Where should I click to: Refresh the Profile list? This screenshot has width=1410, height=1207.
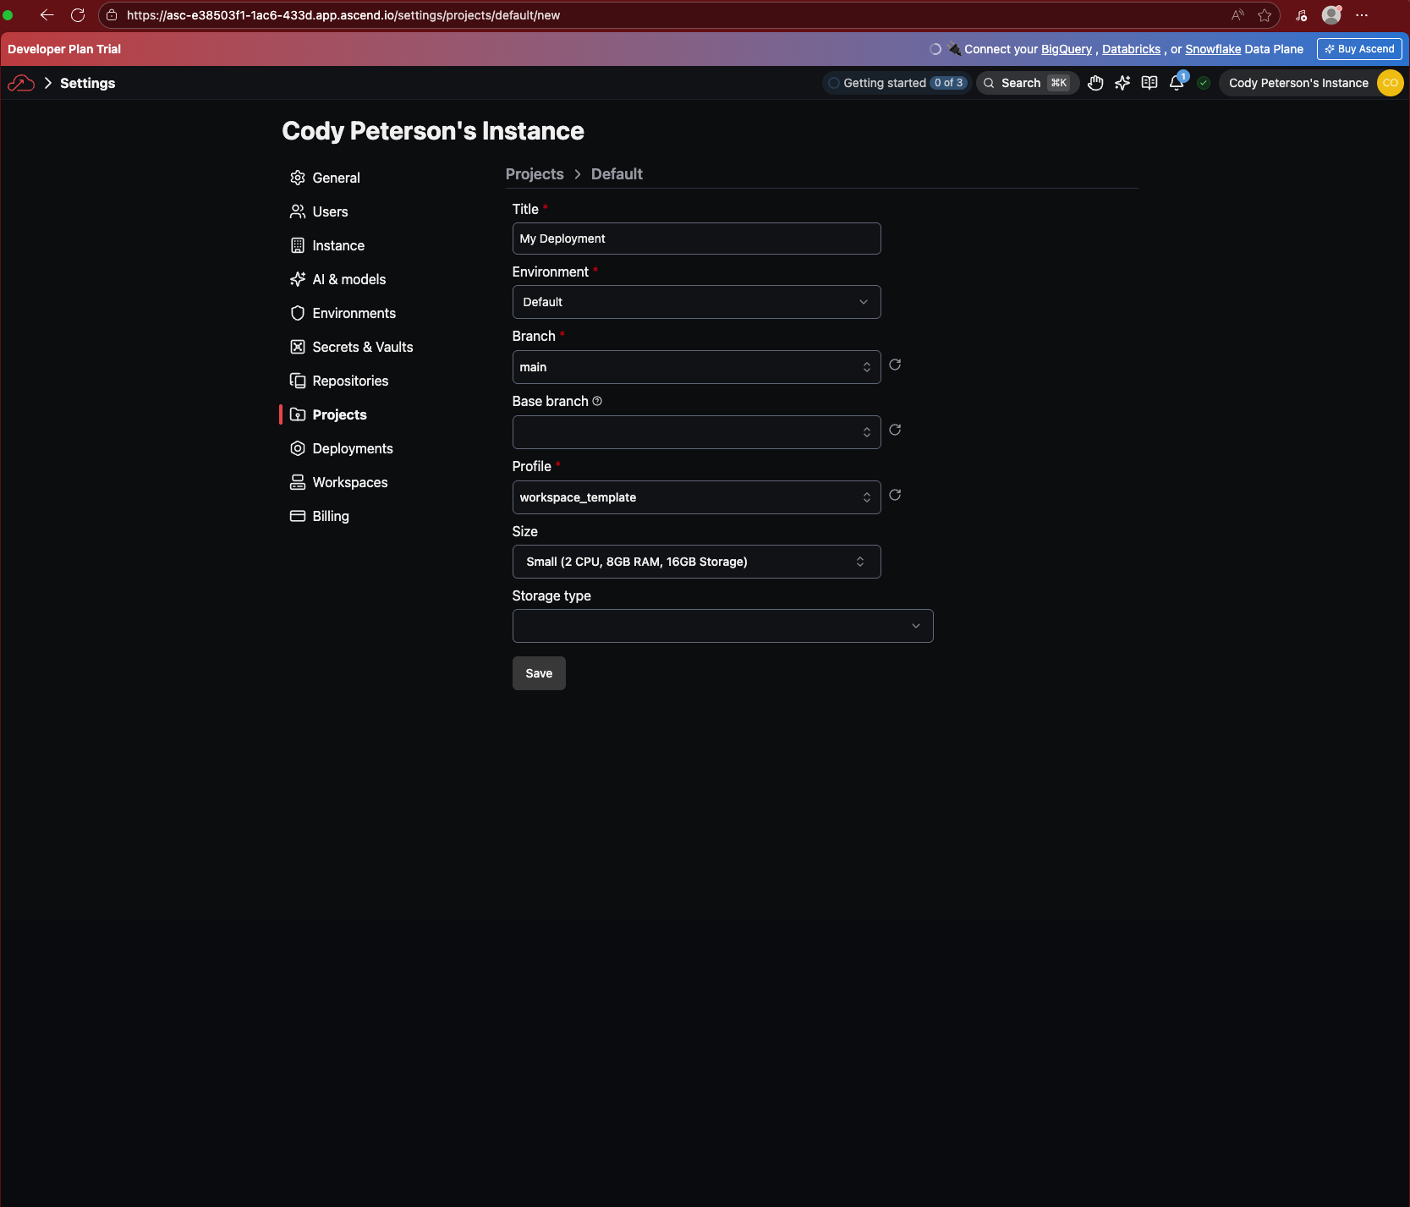point(895,495)
